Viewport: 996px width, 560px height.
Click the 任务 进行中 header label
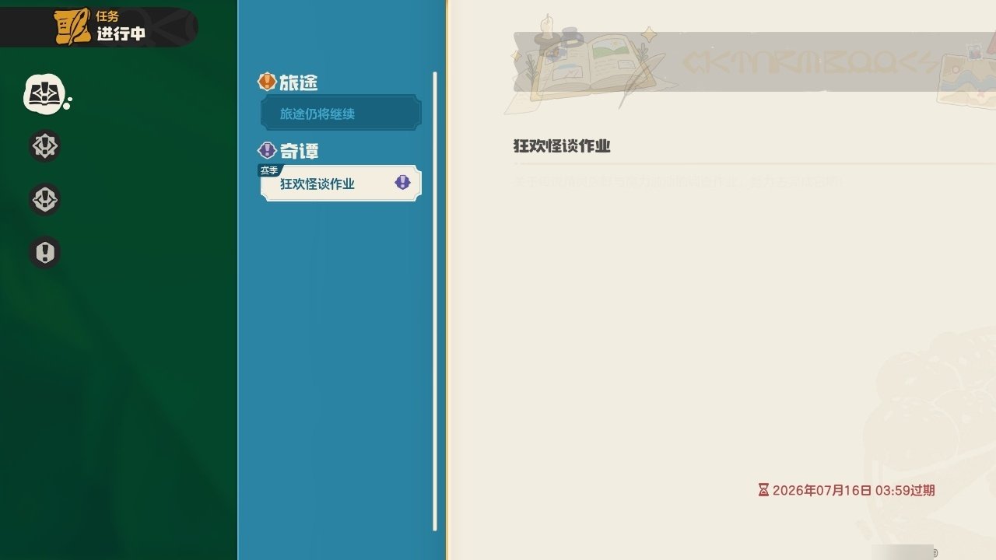[x=121, y=27]
